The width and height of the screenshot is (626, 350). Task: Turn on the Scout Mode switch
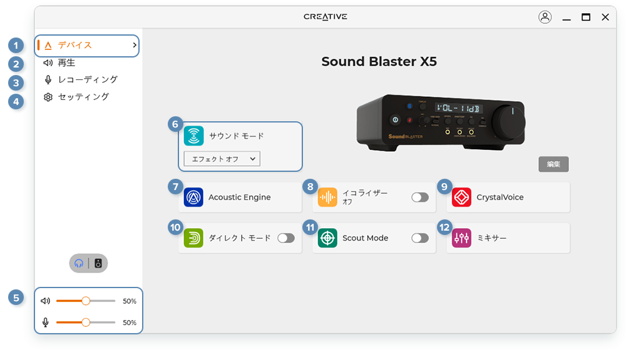coord(420,238)
